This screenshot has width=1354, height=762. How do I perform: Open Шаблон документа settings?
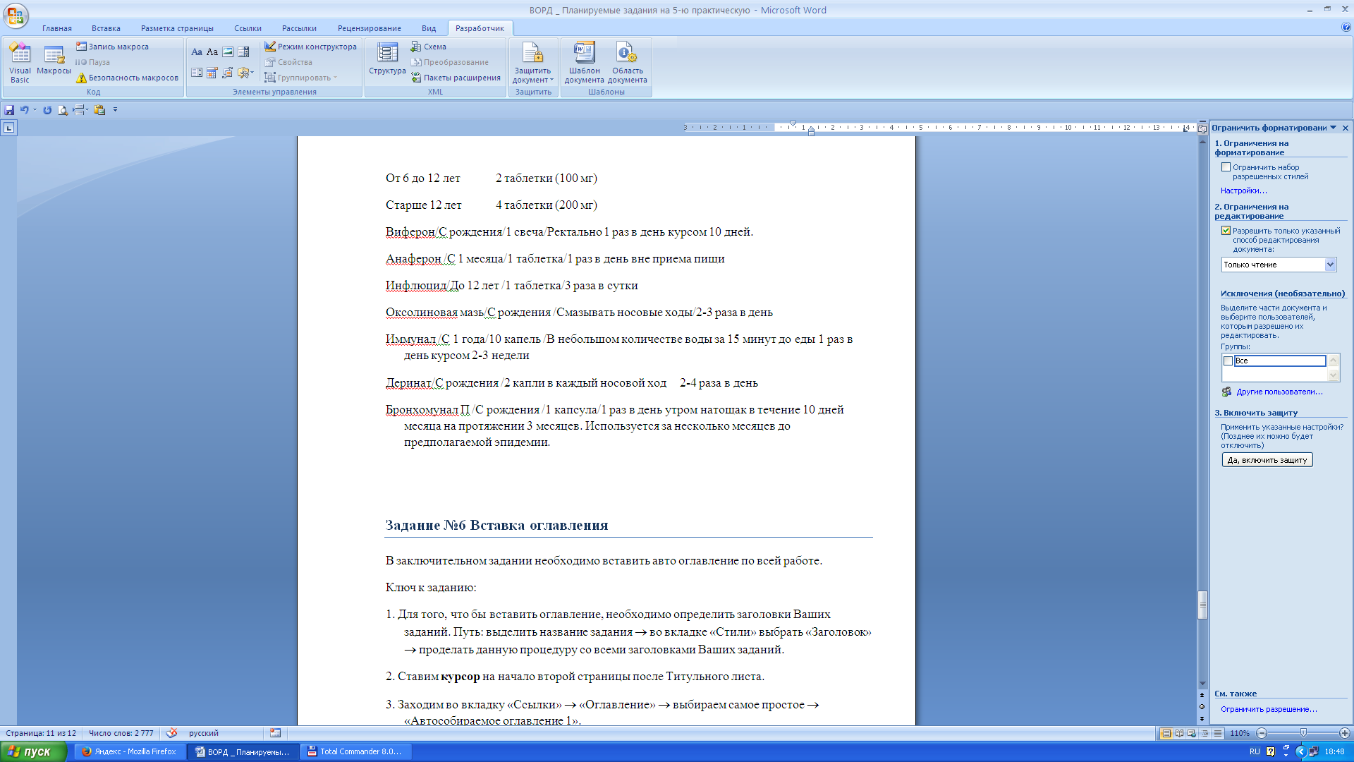[584, 63]
